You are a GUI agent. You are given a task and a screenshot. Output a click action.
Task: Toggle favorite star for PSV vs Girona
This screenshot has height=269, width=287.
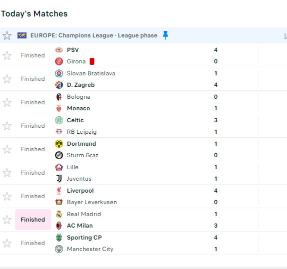pyautogui.click(x=7, y=55)
